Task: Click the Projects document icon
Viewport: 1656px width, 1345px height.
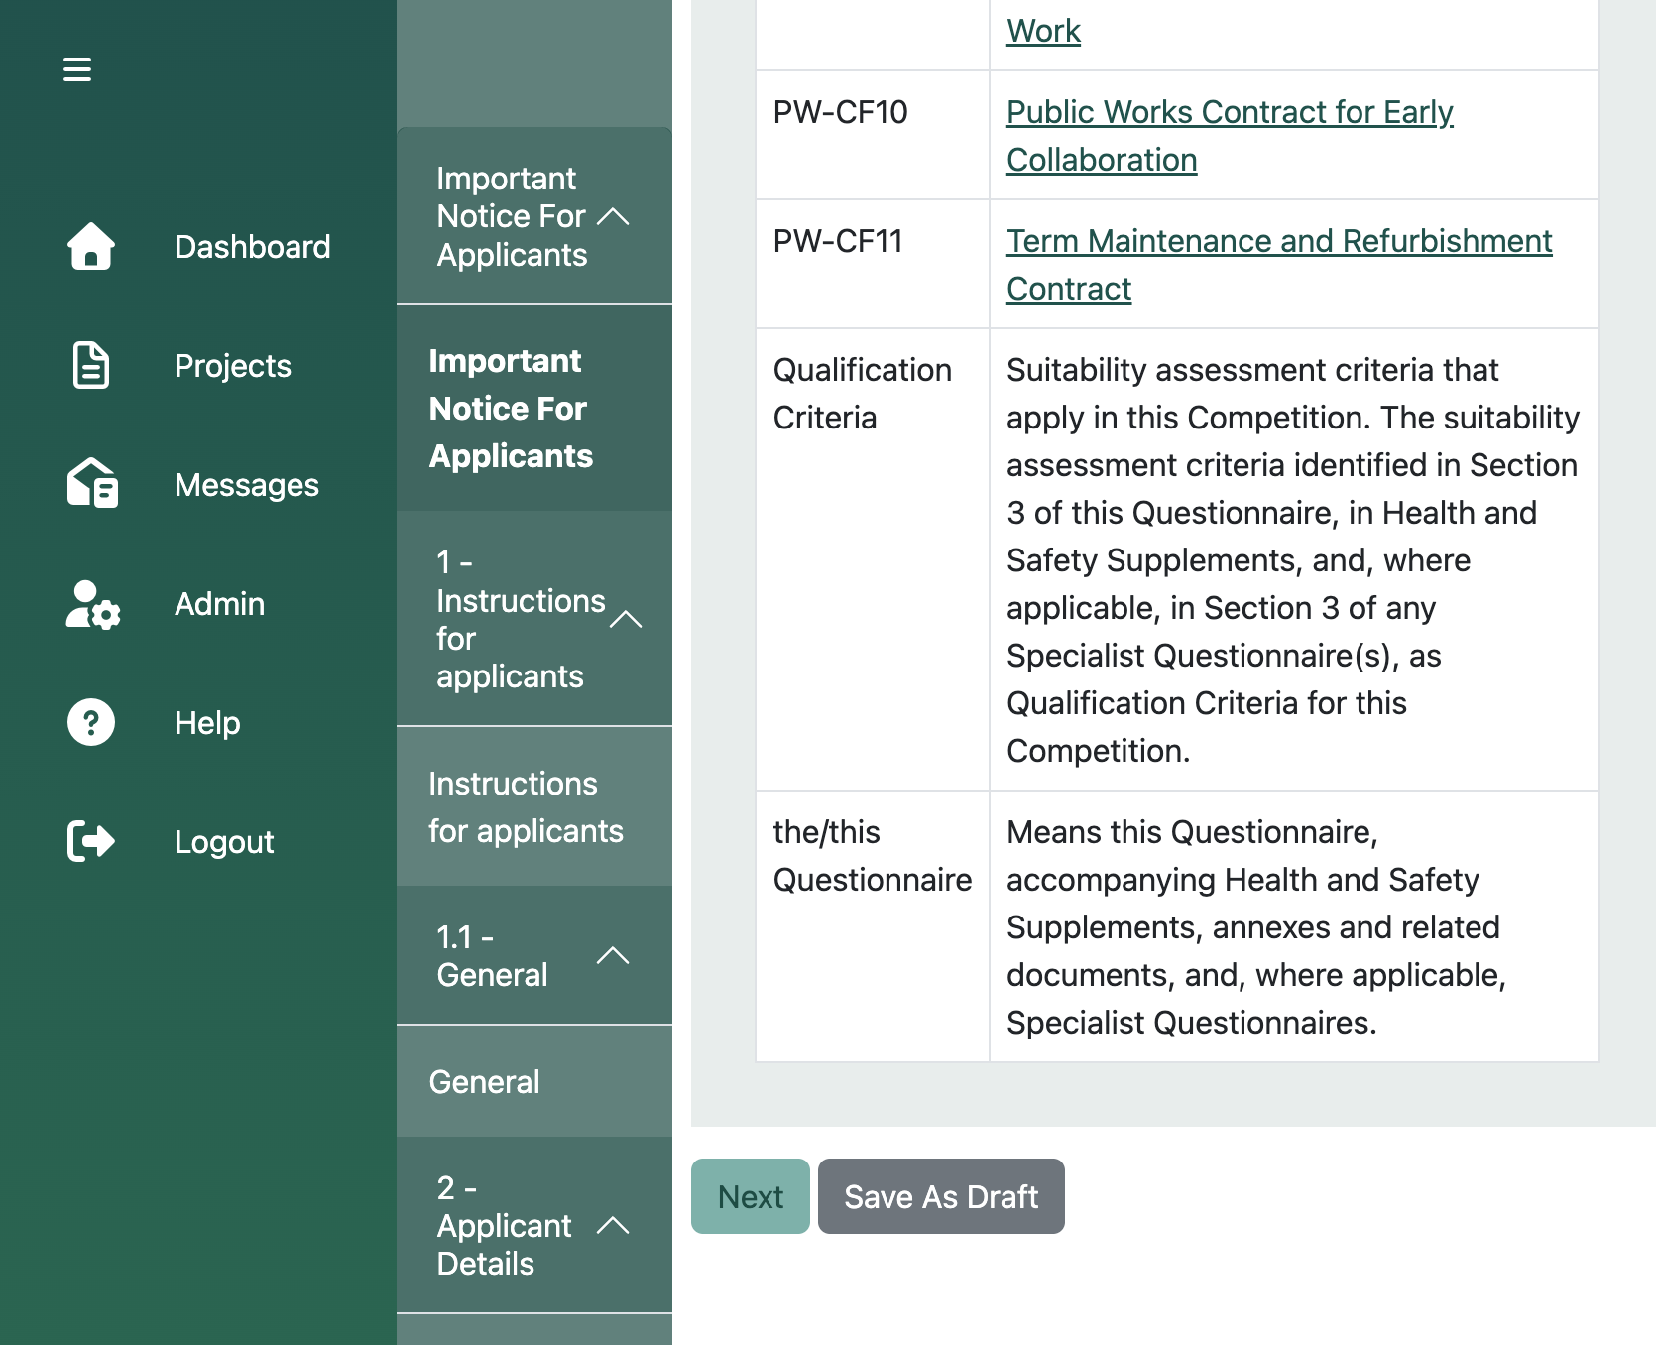Action: pyautogui.click(x=91, y=365)
